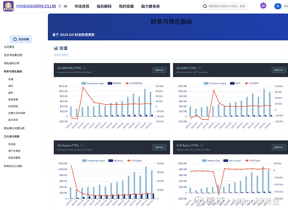This screenshot has width=288, height=210.
Task: Open 现金流量表 sidebar sub-item
Action: (14, 158)
